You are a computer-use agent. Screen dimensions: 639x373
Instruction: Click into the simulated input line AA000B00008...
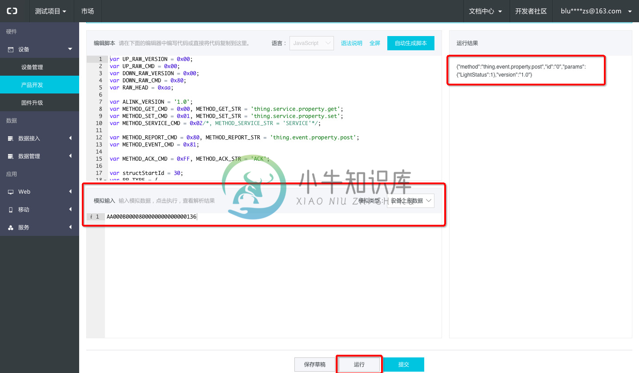coord(152,217)
